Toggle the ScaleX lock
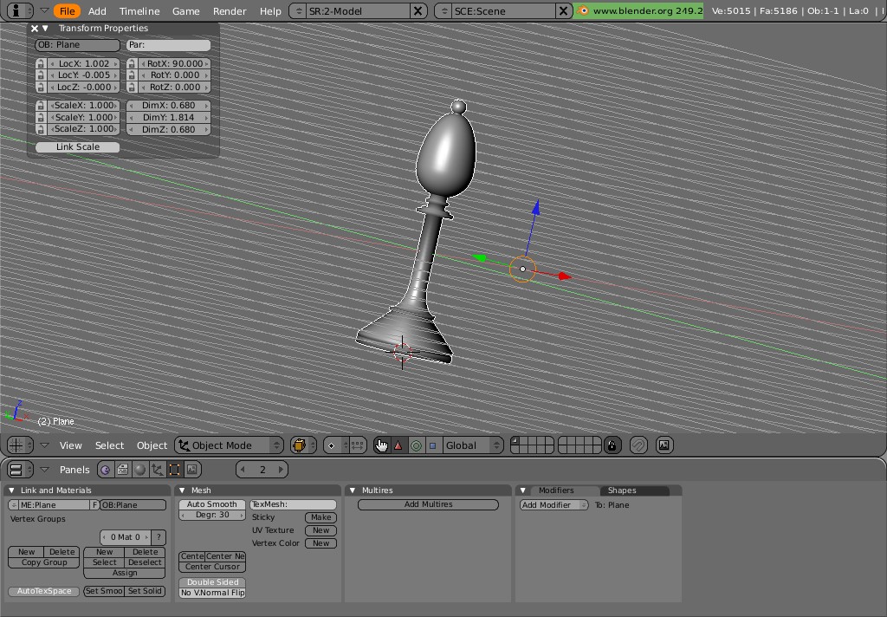The image size is (887, 617). point(40,105)
